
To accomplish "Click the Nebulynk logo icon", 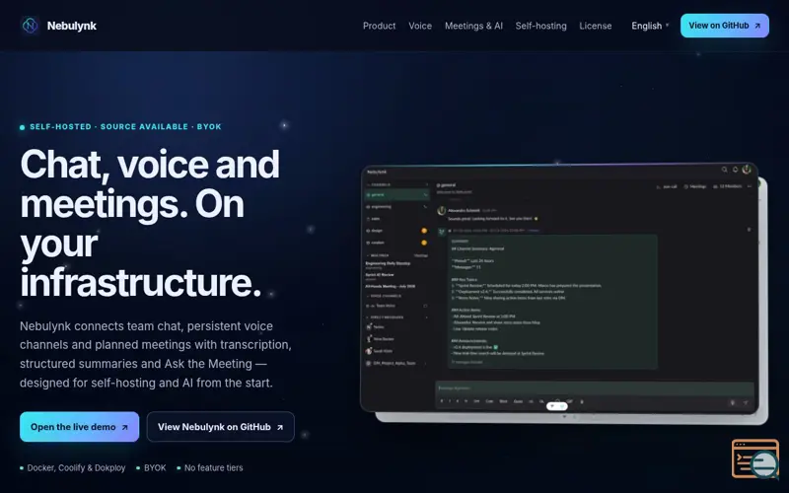I will pyautogui.click(x=30, y=26).
